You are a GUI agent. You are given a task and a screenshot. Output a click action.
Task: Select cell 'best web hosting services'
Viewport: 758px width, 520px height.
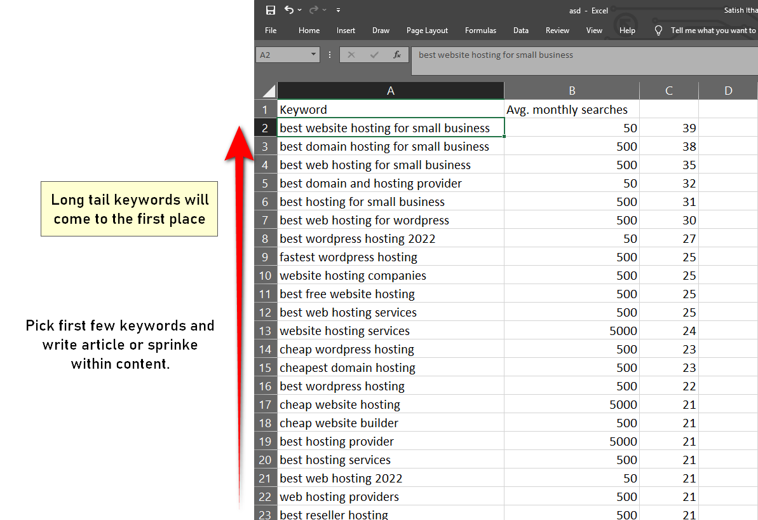(x=391, y=313)
